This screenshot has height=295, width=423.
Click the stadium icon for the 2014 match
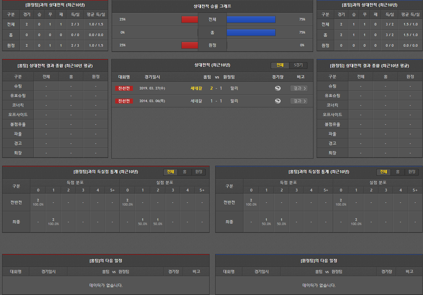(278, 101)
